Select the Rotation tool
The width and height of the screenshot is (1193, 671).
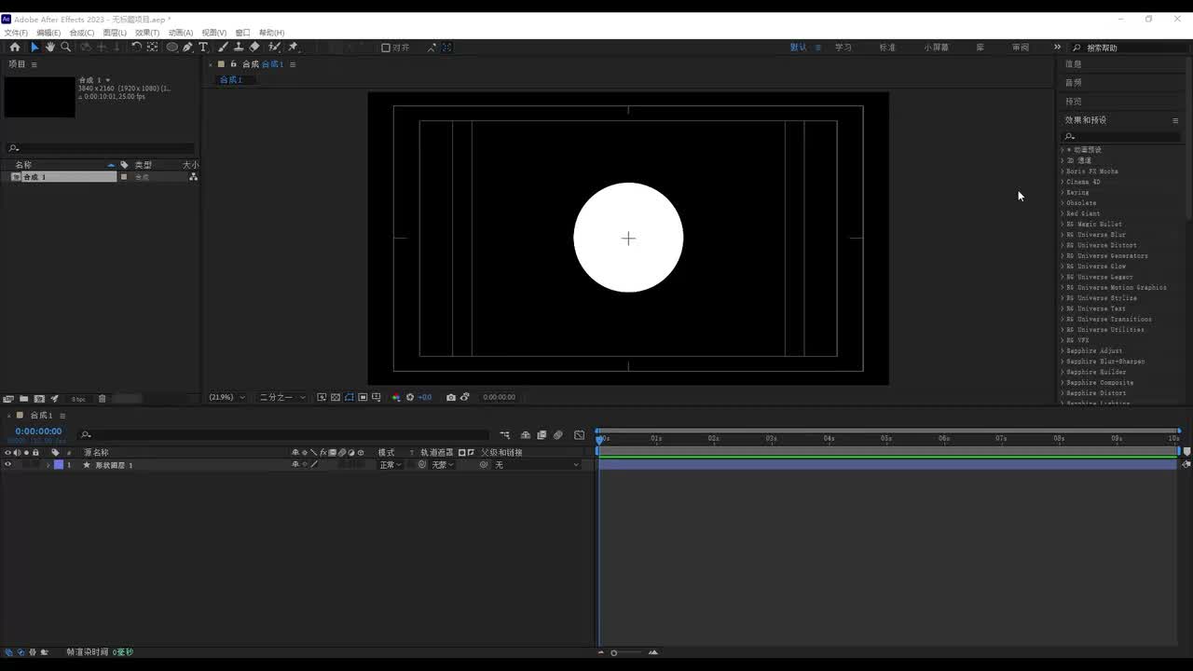(137, 48)
